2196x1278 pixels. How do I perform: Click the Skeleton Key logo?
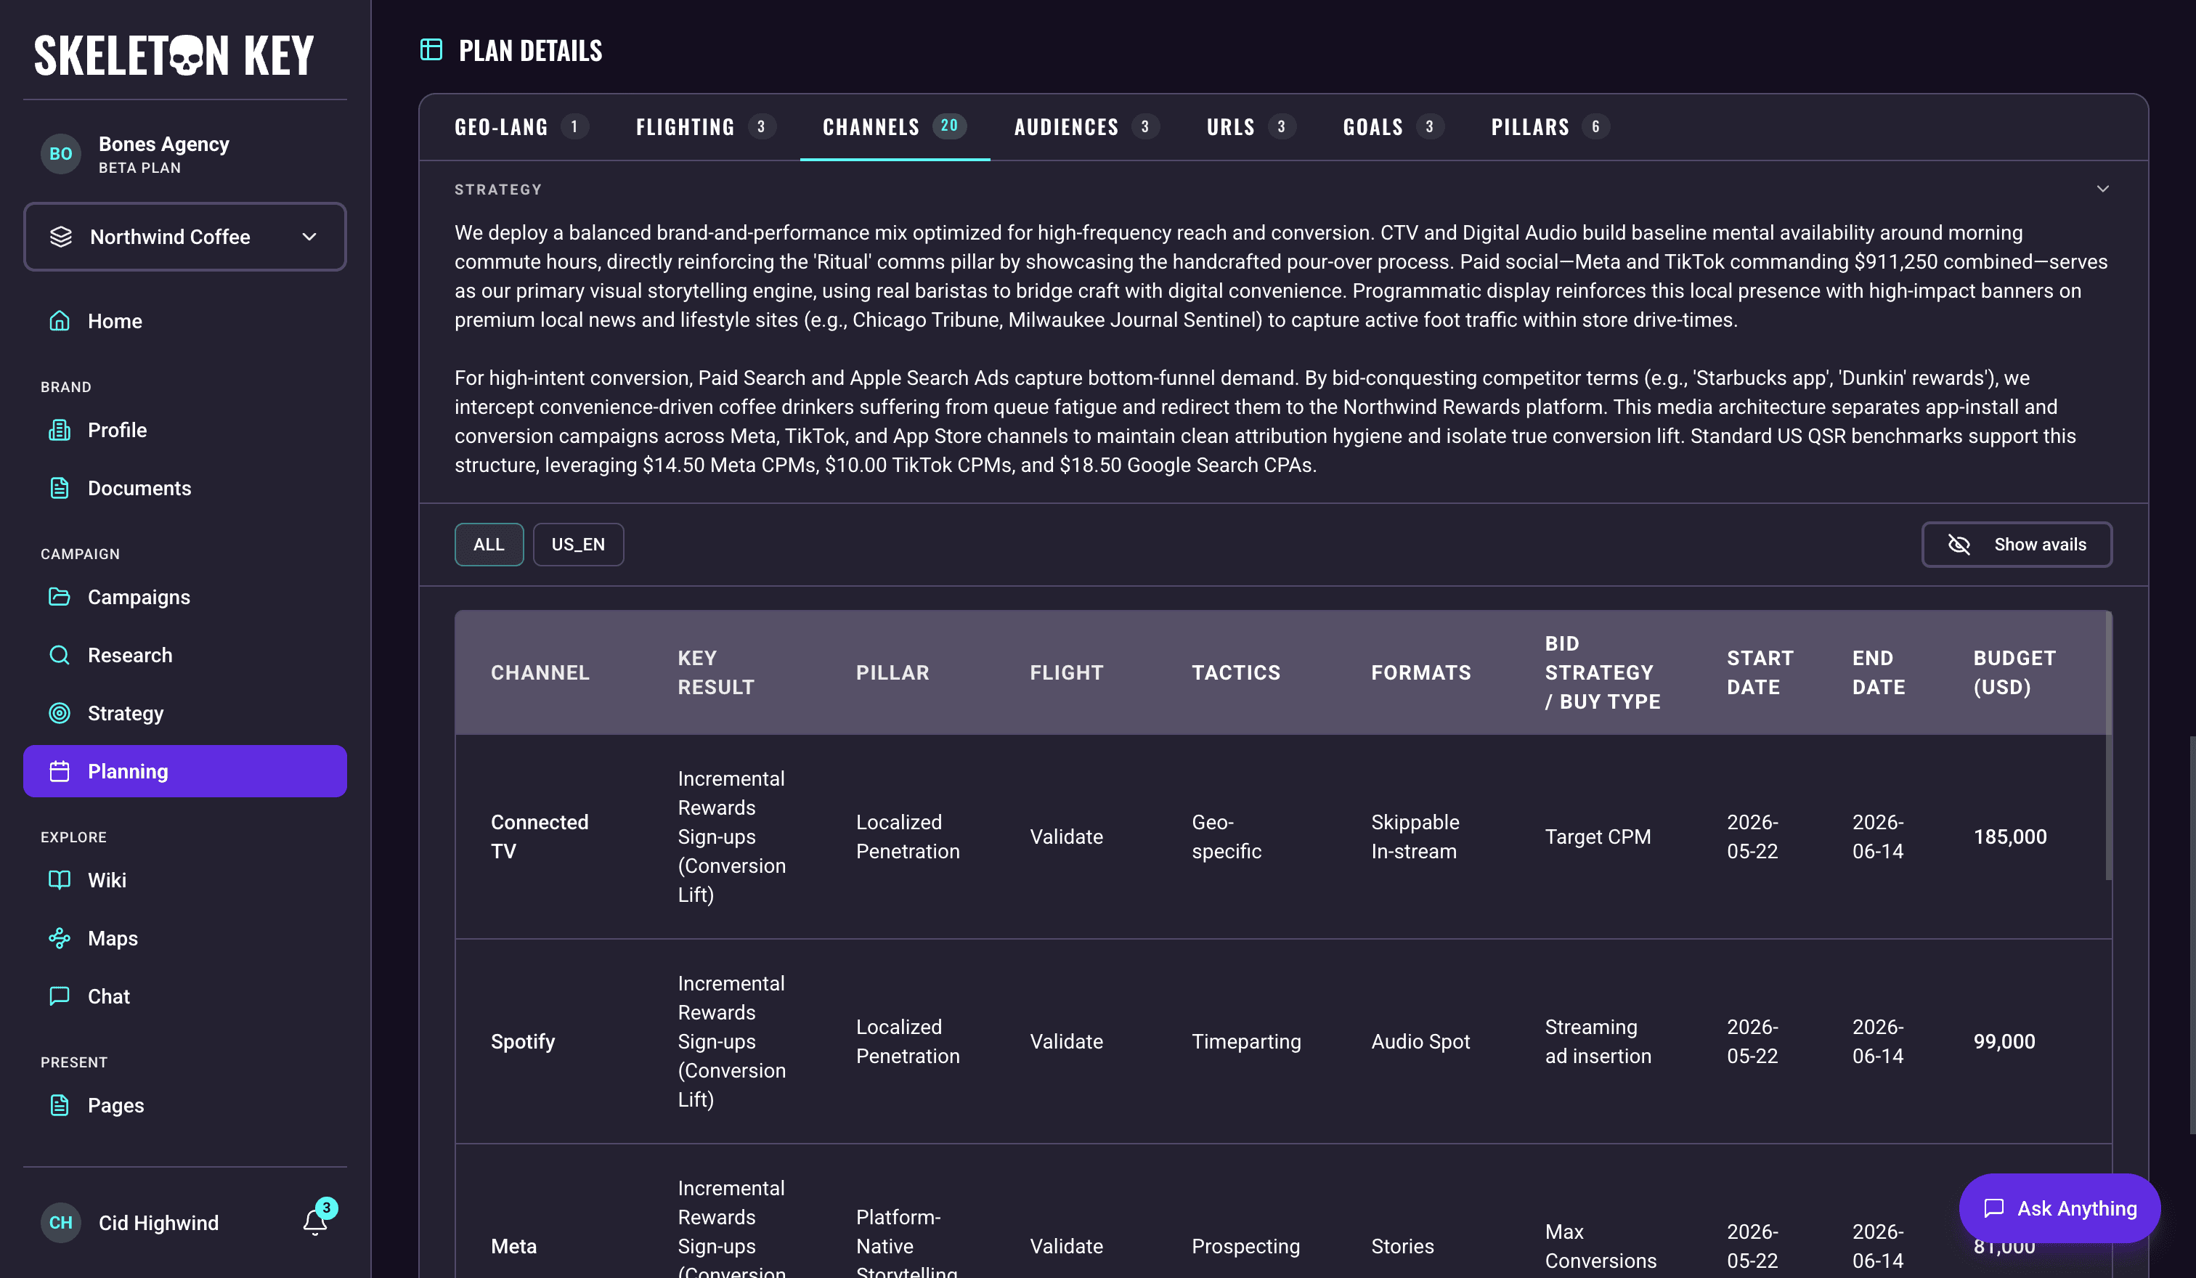coord(174,56)
